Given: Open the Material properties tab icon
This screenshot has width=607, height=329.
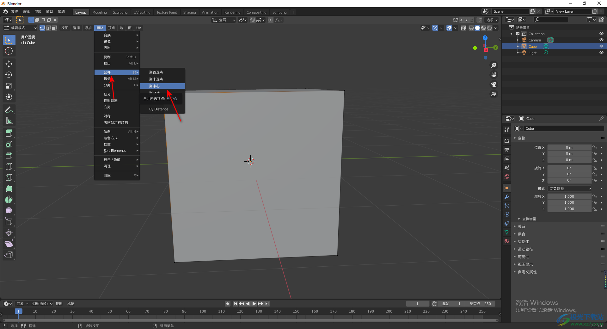Looking at the screenshot, I should point(507,241).
